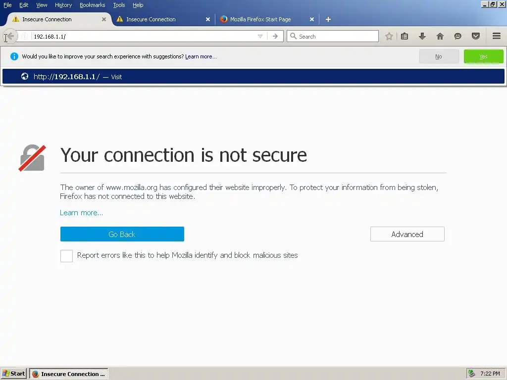This screenshot has height=380, width=507.
Task: Accept search suggestions with Yes button
Action: 483,56
